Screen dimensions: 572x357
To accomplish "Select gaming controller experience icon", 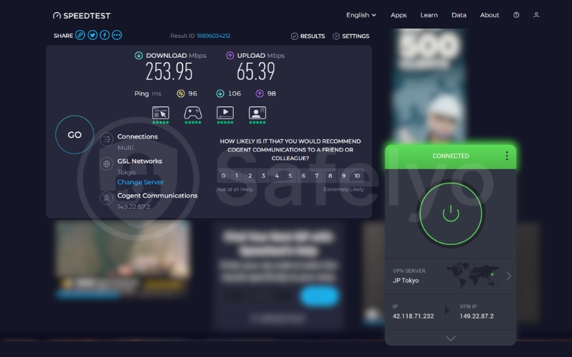I will (x=193, y=114).
